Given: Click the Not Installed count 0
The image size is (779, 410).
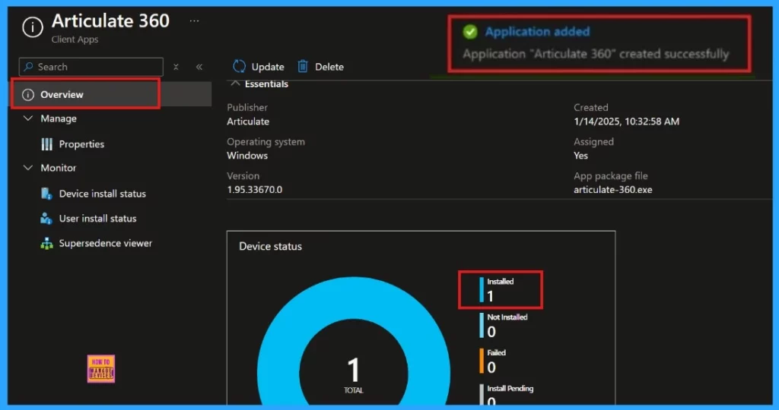Looking at the screenshot, I should (x=491, y=332).
